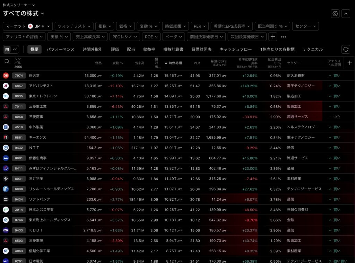Add a column with the plus icon
The width and height of the screenshot is (355, 263).
349,63
